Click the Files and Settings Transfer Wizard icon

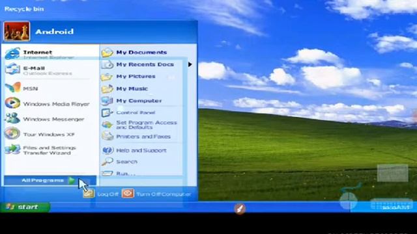(x=12, y=149)
